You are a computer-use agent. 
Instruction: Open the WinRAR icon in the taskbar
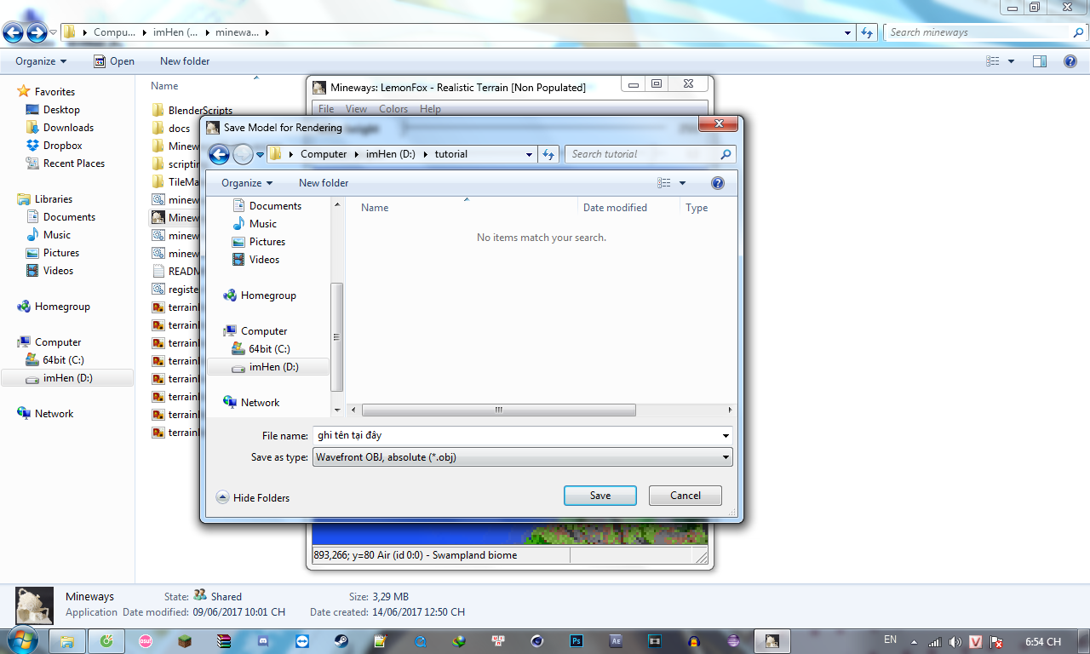[224, 641]
